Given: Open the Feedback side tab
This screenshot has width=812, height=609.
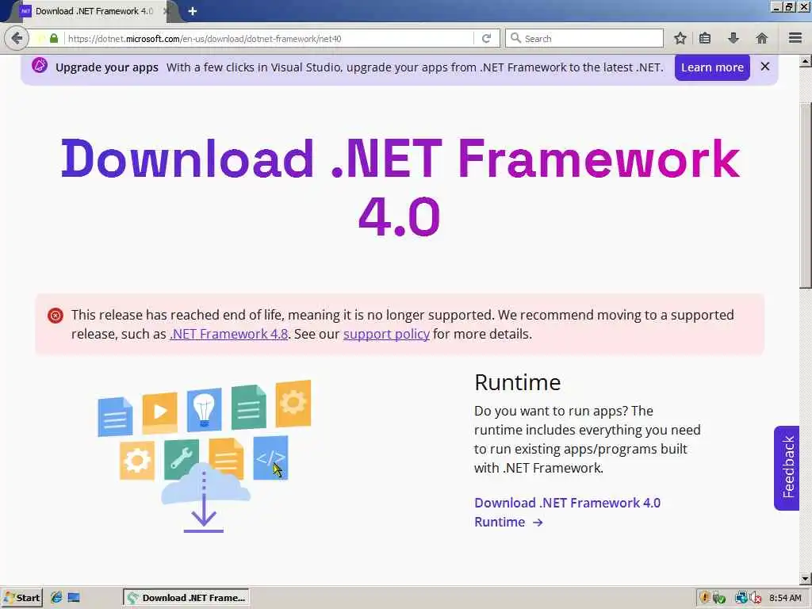Looking at the screenshot, I should coord(787,468).
